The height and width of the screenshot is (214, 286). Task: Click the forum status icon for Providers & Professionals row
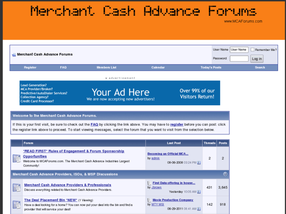[x=17, y=188]
